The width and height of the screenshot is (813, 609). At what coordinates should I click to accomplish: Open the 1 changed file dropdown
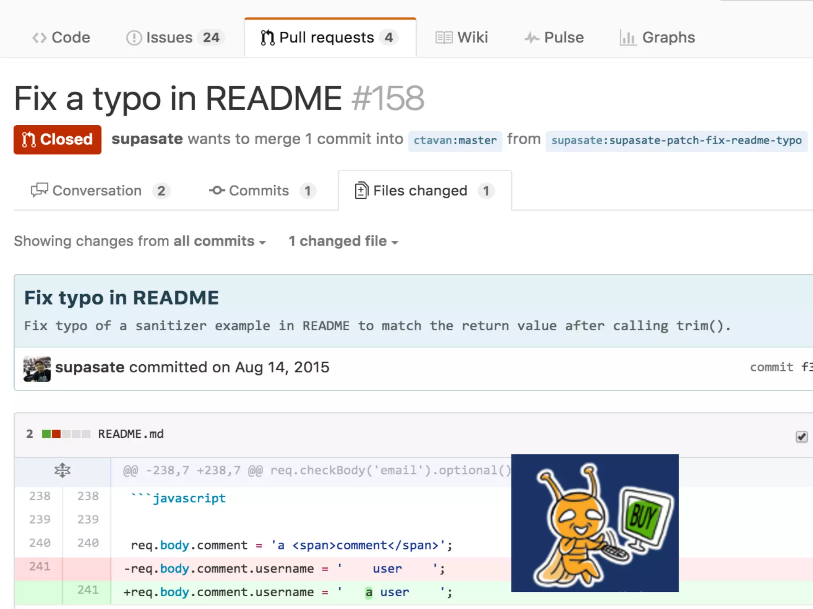(343, 241)
